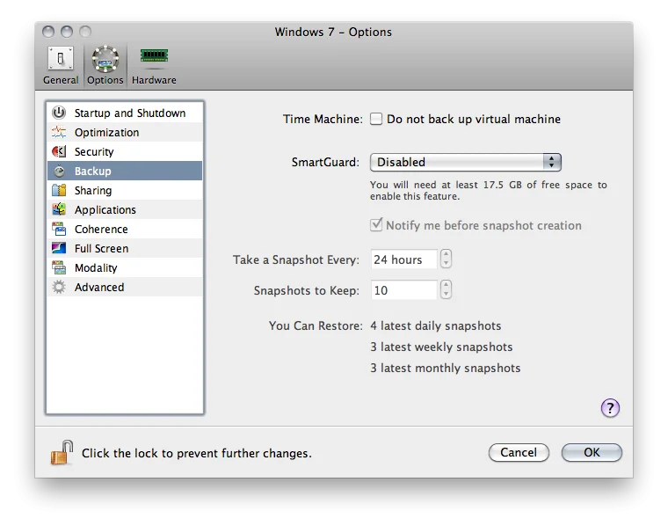Viewport: 668px width, 526px height.
Task: Open the Hardware memory chip icon
Action: click(x=154, y=55)
